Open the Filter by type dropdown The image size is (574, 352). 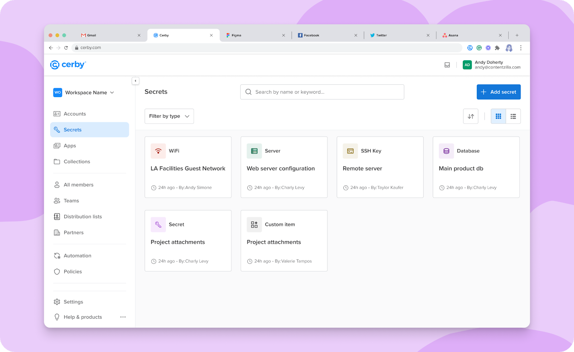[169, 116]
